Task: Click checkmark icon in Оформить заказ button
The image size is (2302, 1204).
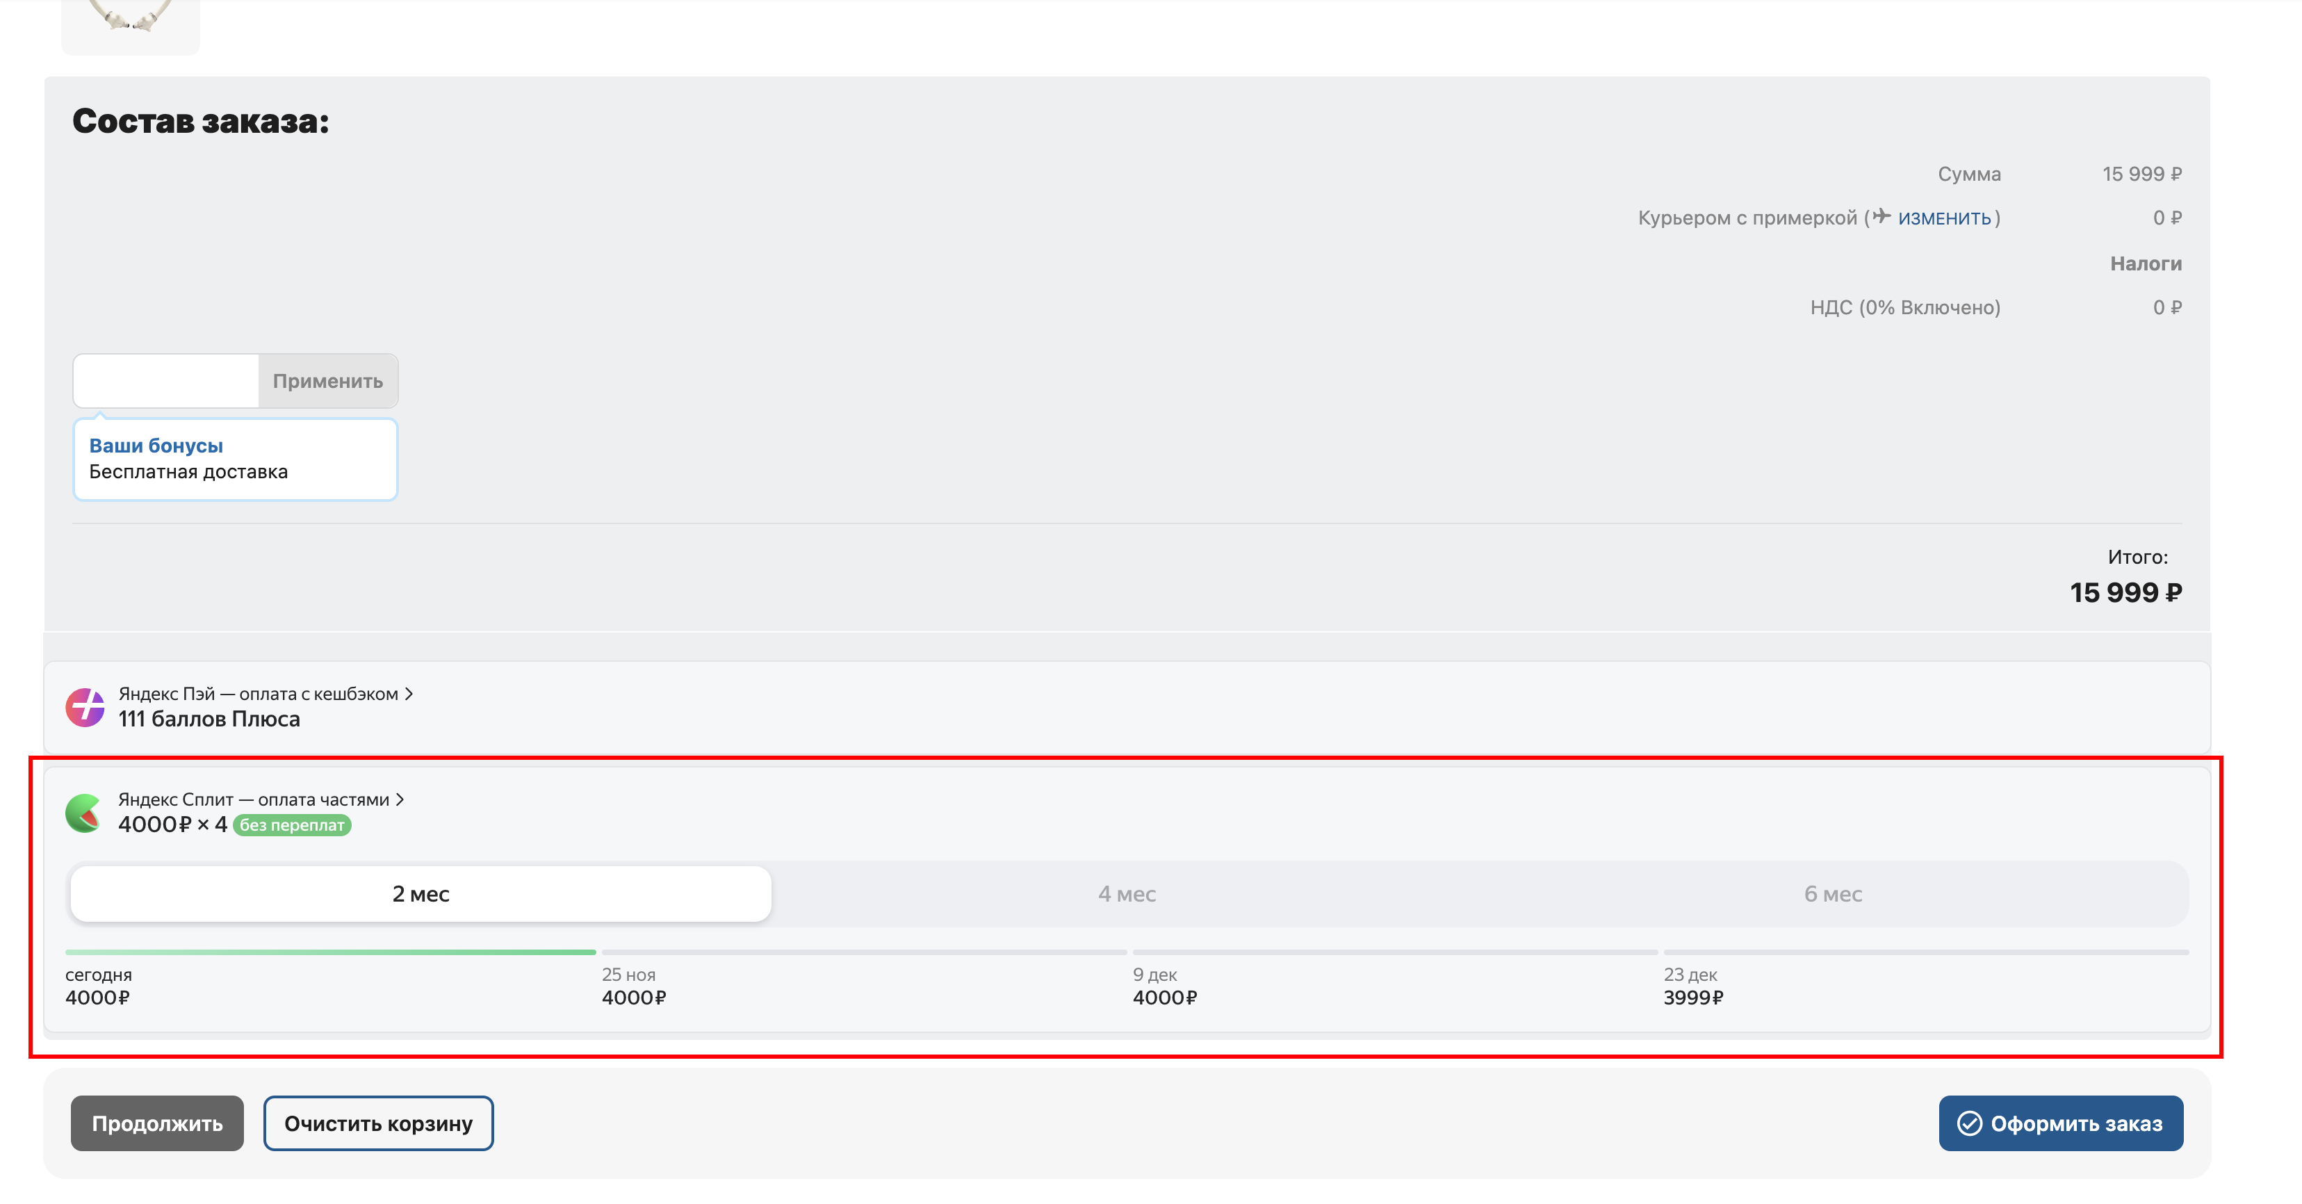Action: pyautogui.click(x=1970, y=1123)
